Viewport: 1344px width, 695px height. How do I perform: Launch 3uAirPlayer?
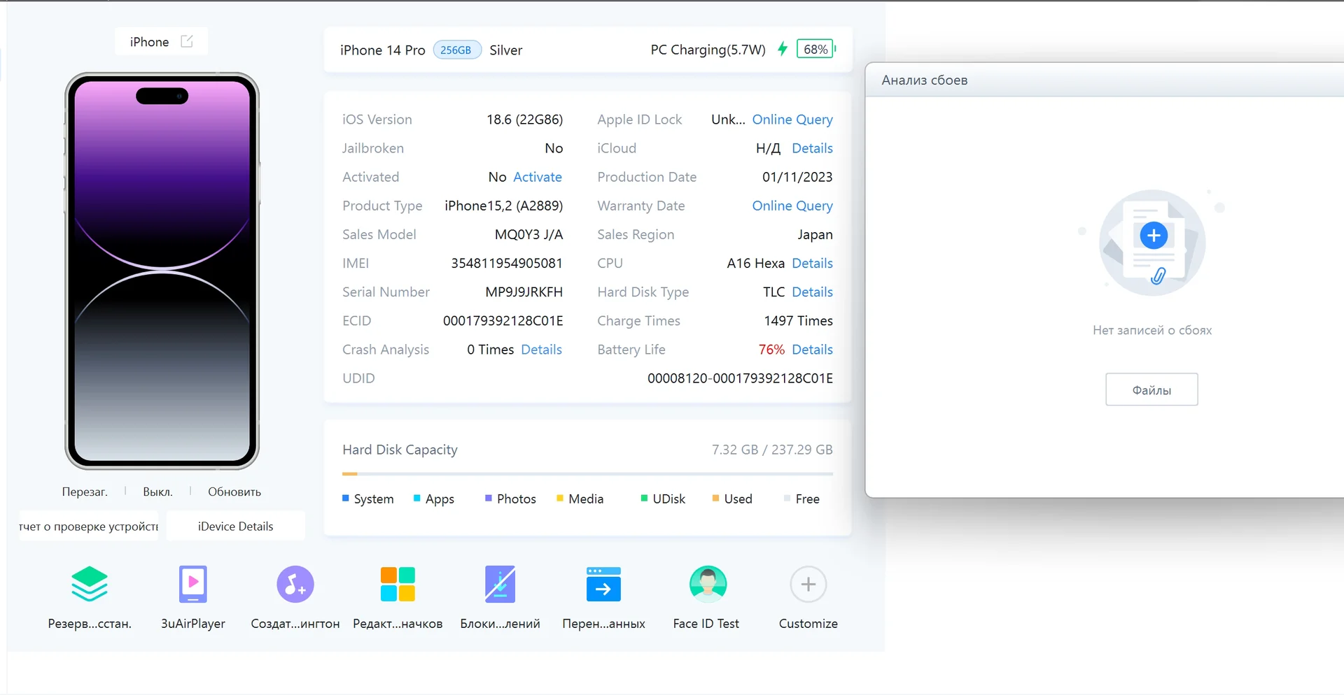coord(193,584)
